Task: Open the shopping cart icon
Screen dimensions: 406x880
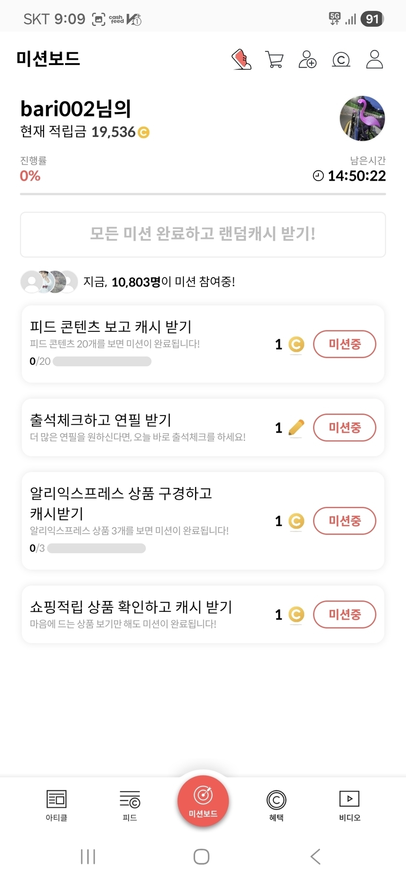Action: [274, 60]
